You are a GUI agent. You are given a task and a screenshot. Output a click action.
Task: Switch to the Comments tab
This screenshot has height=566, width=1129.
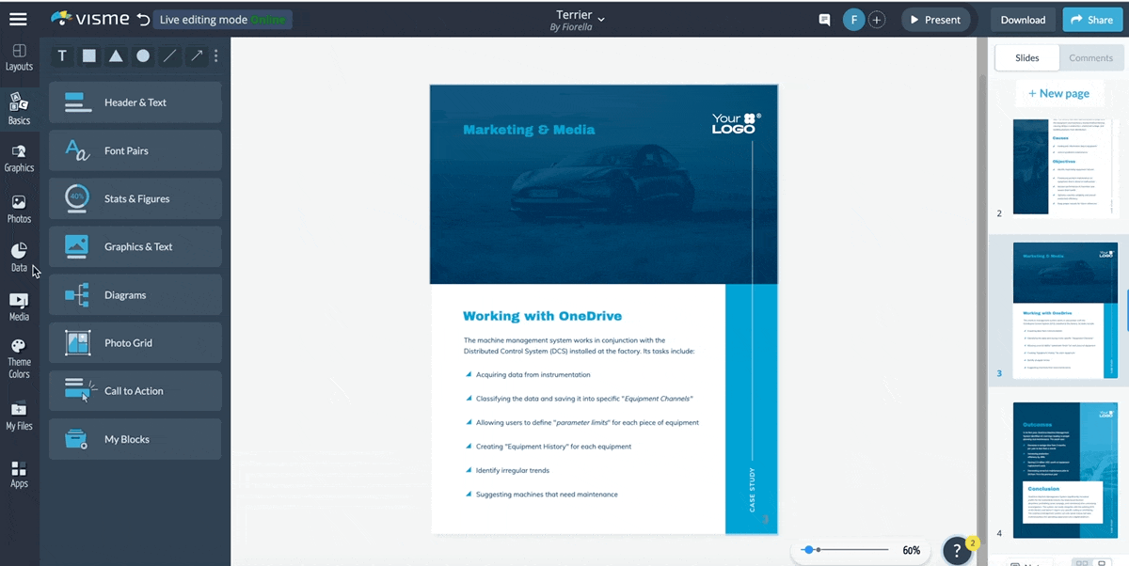[x=1090, y=57]
